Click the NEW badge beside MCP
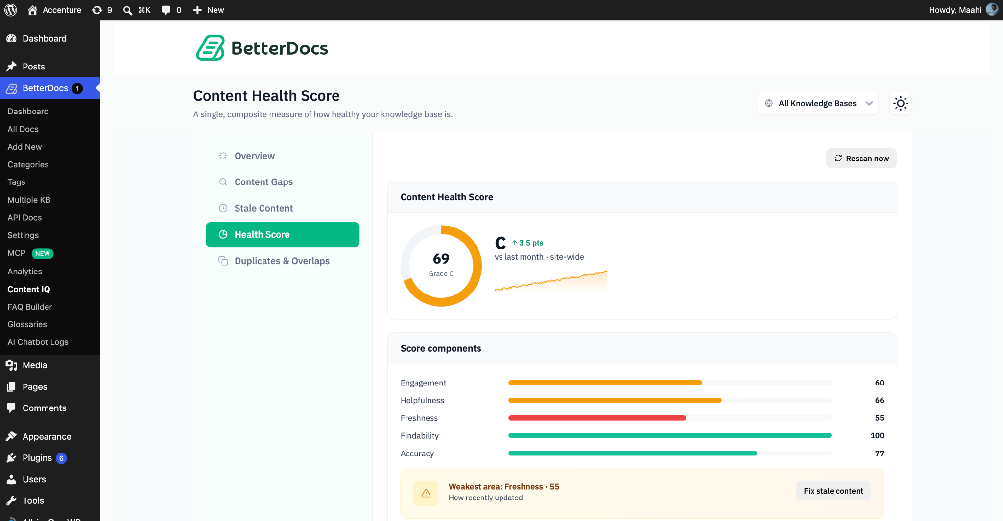 point(43,253)
